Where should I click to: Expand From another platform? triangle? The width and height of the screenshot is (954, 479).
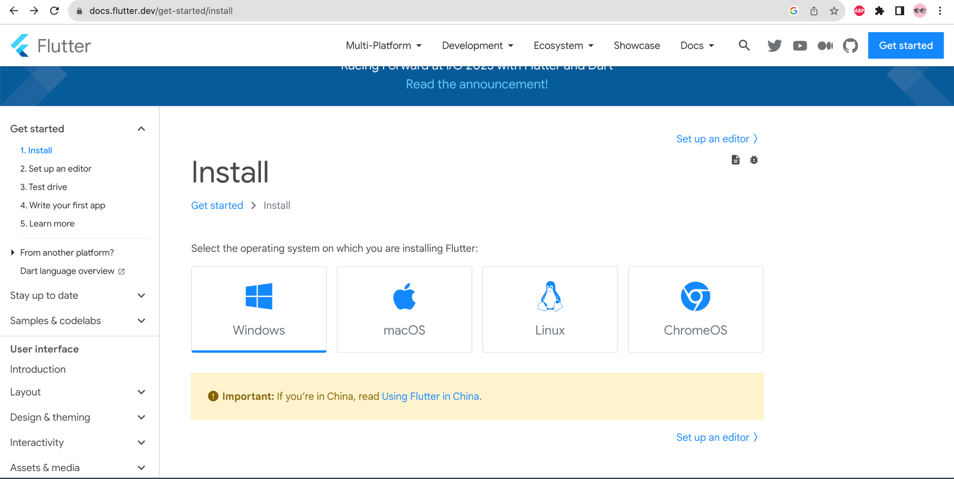[13, 253]
